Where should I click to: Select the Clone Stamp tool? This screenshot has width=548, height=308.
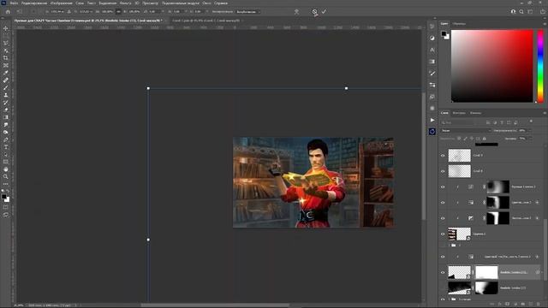(x=6, y=95)
